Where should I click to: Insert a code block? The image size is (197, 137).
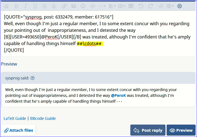(x=93, y=6)
